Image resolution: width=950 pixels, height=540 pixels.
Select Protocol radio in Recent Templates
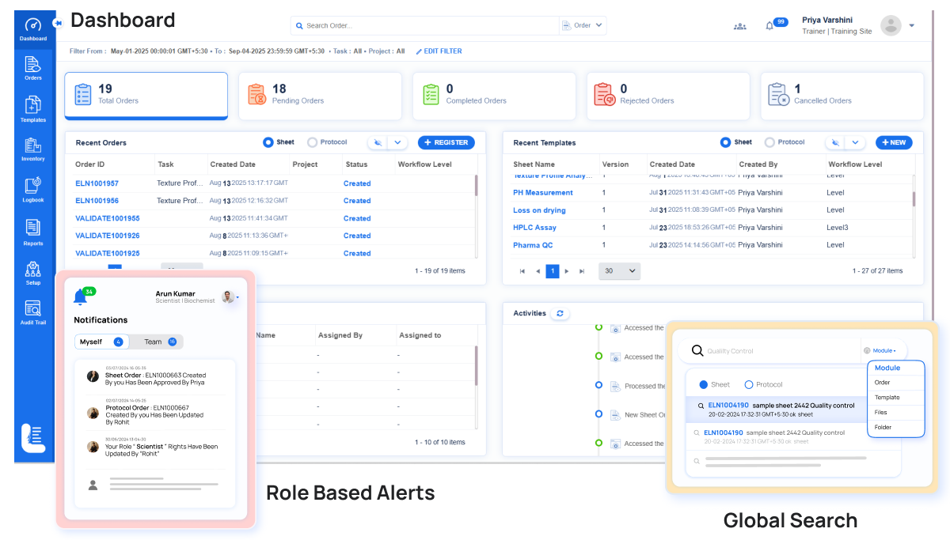(x=769, y=142)
